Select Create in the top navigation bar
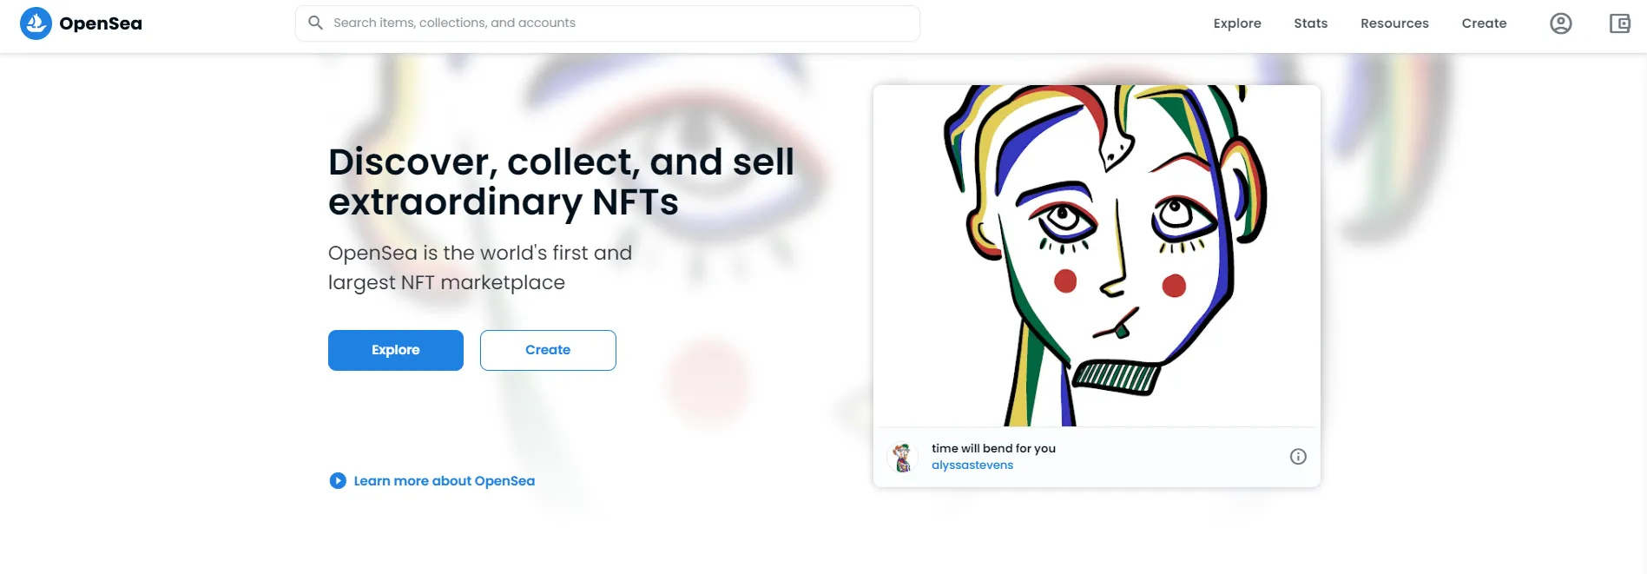 1484,23
